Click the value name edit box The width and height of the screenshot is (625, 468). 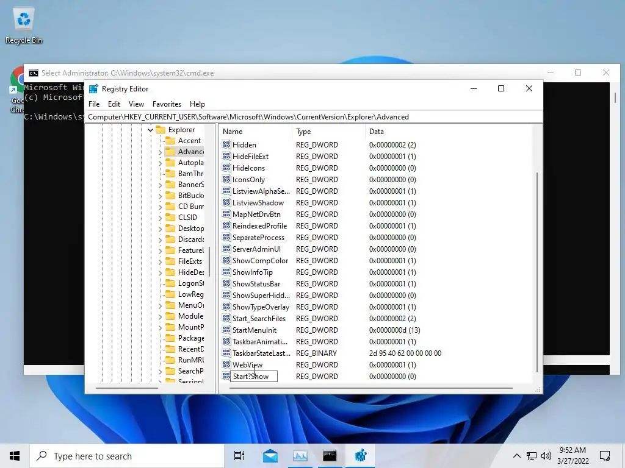pos(254,376)
